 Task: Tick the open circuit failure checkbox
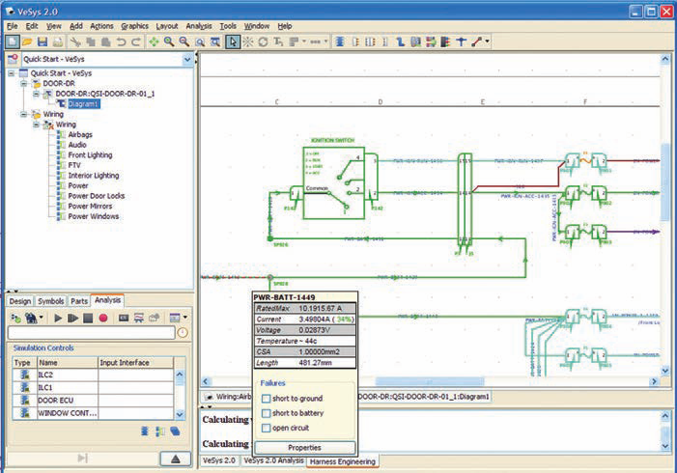[266, 428]
